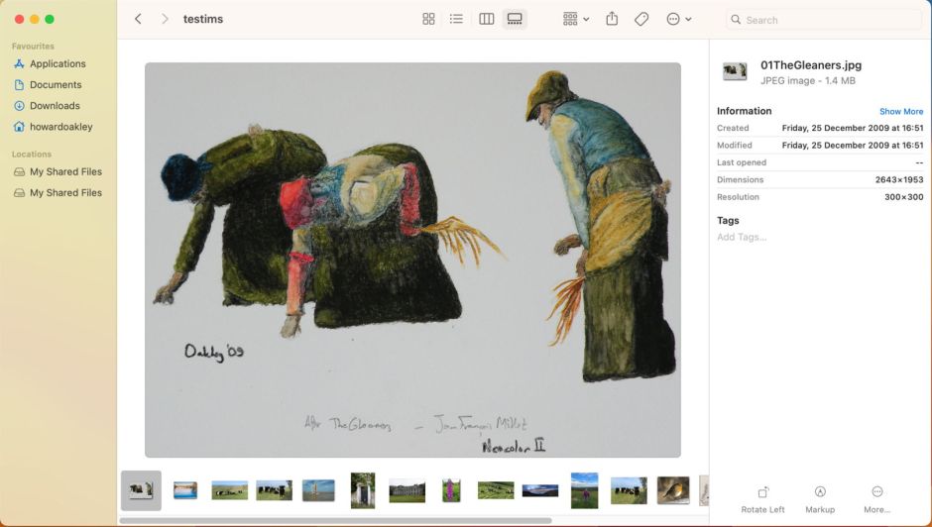Click Show More in Information section
The image size is (932, 527).
click(900, 112)
